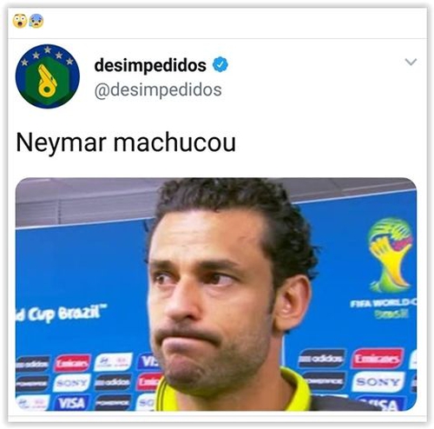Select the astonished face emoji
This screenshot has width=434, height=429.
20,21
